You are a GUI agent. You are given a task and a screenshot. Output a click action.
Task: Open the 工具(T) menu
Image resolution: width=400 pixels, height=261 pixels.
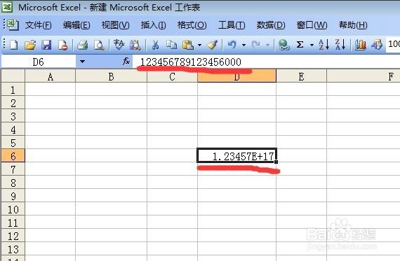[x=232, y=25]
